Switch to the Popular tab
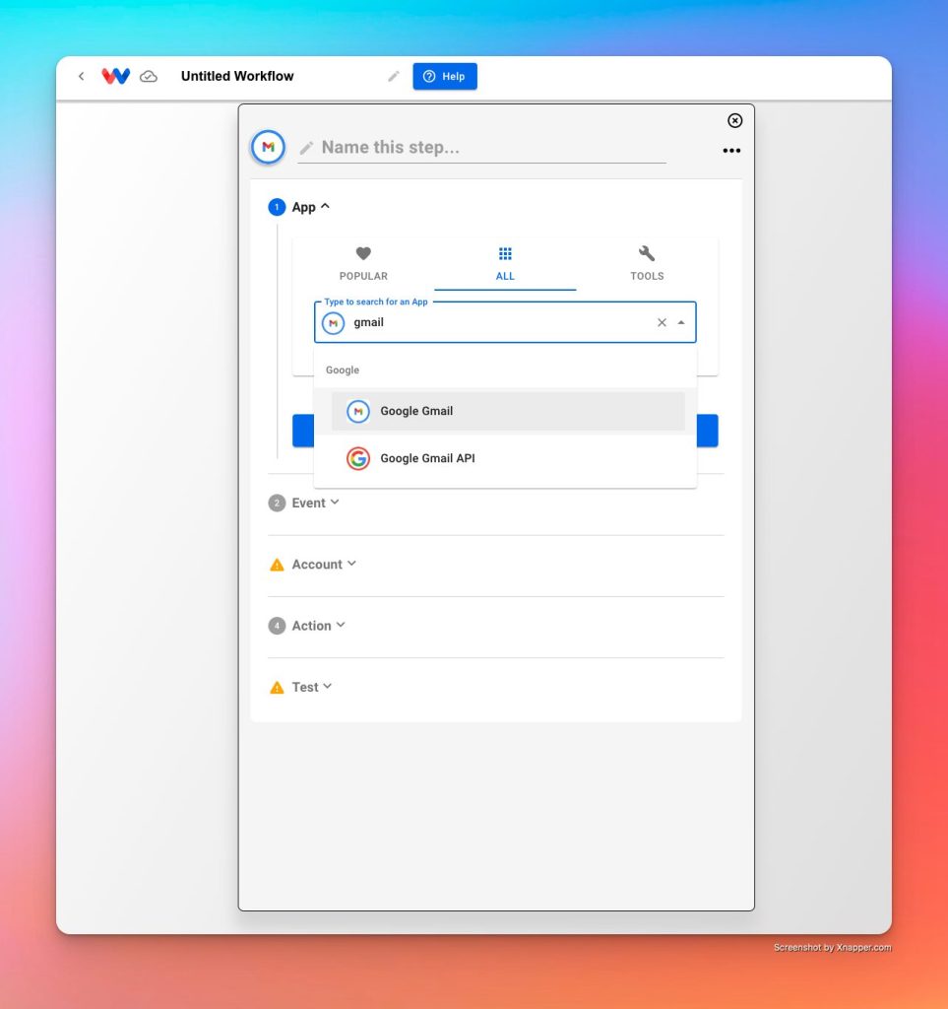The height and width of the screenshot is (1009, 948). click(x=363, y=264)
